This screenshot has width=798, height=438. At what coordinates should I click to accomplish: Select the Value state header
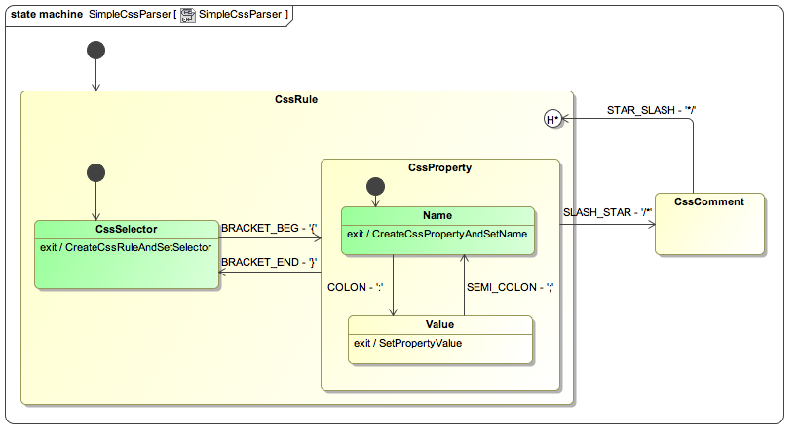coord(440,324)
